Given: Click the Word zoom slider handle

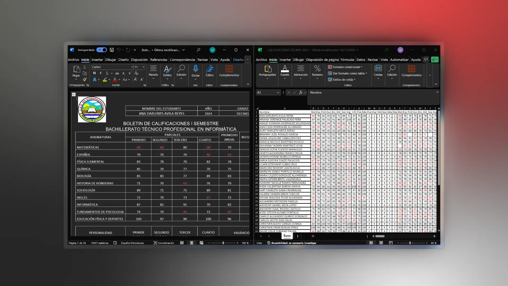Looking at the screenshot, I should (x=223, y=243).
